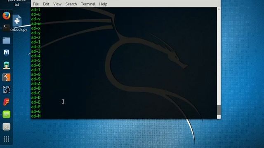Image resolution: width=264 pixels, height=148 pixels.
Task: Open the Edit menu
Action: pyautogui.click(x=46, y=4)
